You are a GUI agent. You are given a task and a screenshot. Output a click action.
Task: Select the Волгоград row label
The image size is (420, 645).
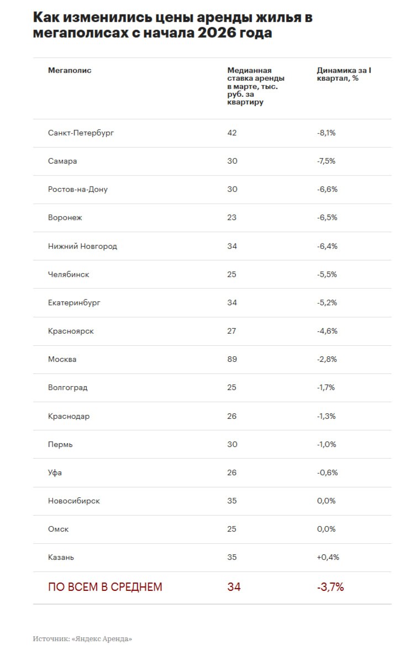pos(67,387)
